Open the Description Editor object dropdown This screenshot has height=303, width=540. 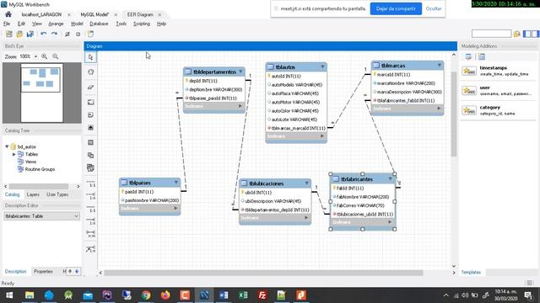click(76, 216)
